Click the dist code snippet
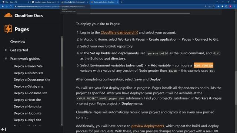This screenshot has width=237, height=133. click(216, 53)
